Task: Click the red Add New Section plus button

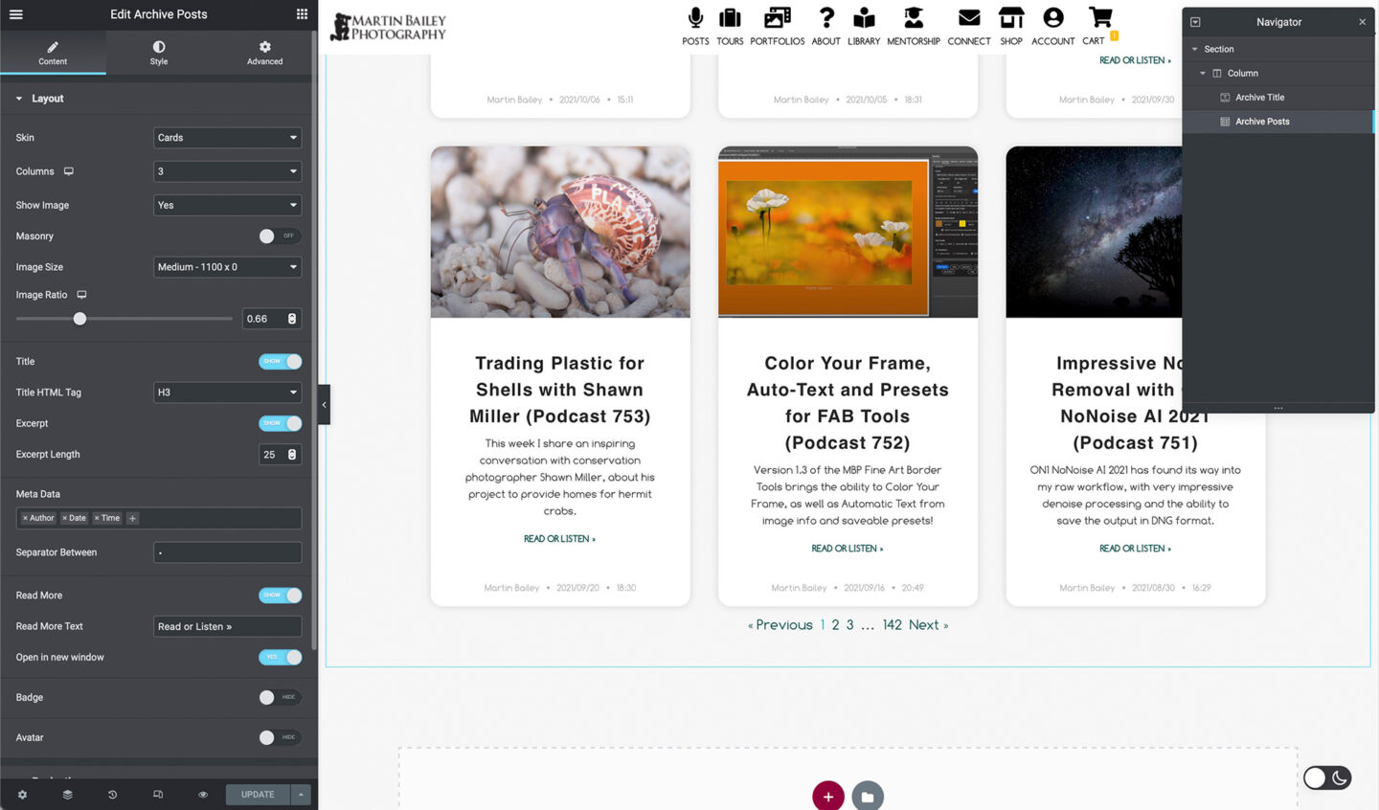Action: click(x=828, y=797)
